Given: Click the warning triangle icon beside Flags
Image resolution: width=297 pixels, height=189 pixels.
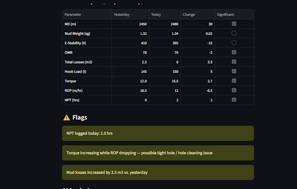Looking at the screenshot, I should point(66,118).
